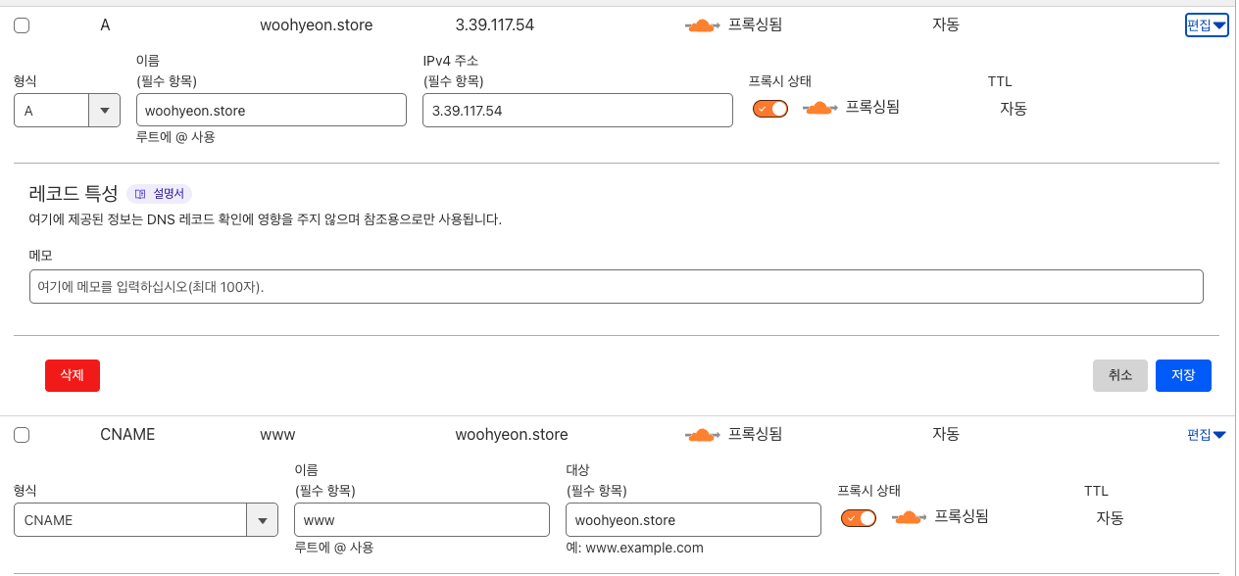The width and height of the screenshot is (1239, 576).
Task: Click the 예: www.example.com hint text
Action: [634, 548]
